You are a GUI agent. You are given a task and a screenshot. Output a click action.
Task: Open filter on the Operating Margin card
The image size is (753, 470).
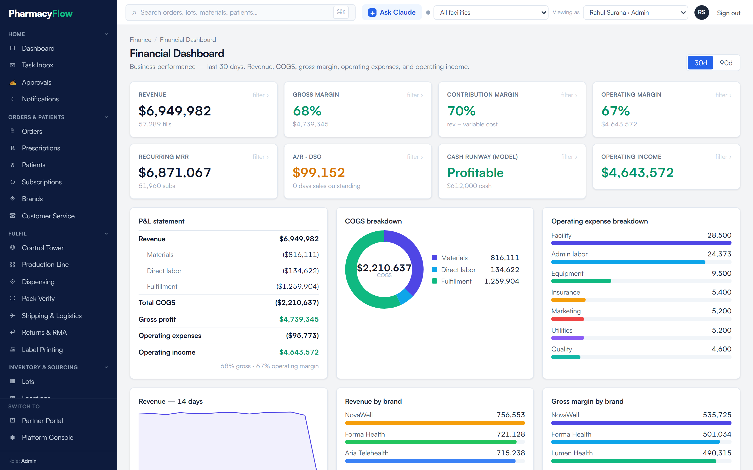[x=723, y=95]
